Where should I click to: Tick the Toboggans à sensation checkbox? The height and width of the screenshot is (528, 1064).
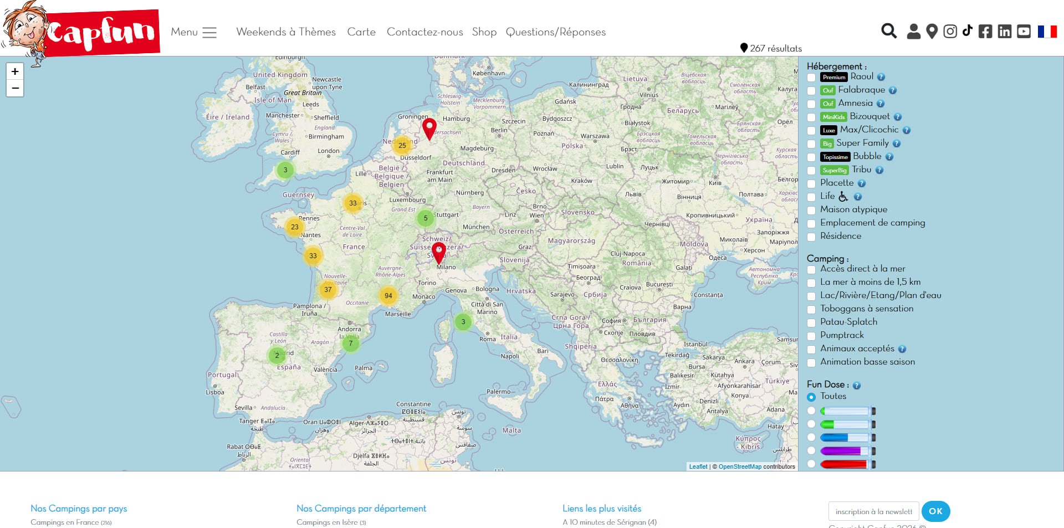click(x=811, y=309)
